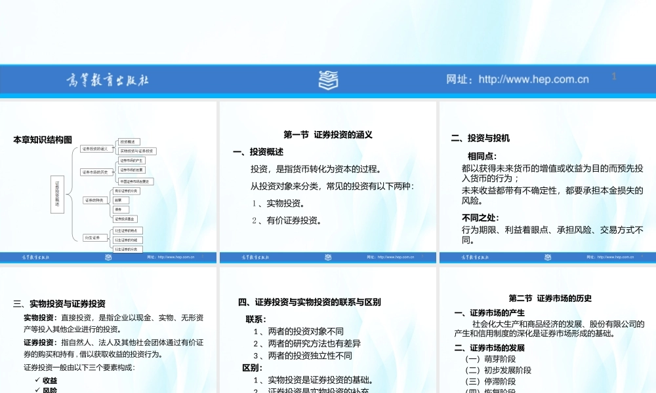Collapse the 证券投资概述 root node
Screen dimensions: 656x393
click(58, 195)
